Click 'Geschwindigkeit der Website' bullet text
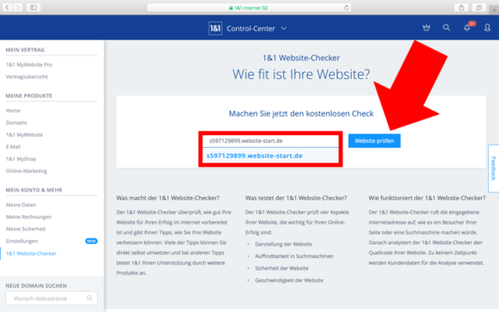The height and width of the screenshot is (312, 499). click(x=289, y=280)
